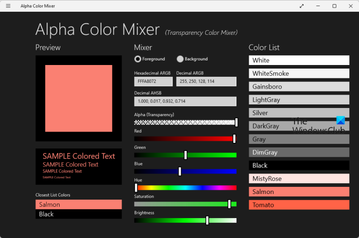359x238 pixels.
Task: Choose Tomato from the Color List
Action: pos(299,205)
